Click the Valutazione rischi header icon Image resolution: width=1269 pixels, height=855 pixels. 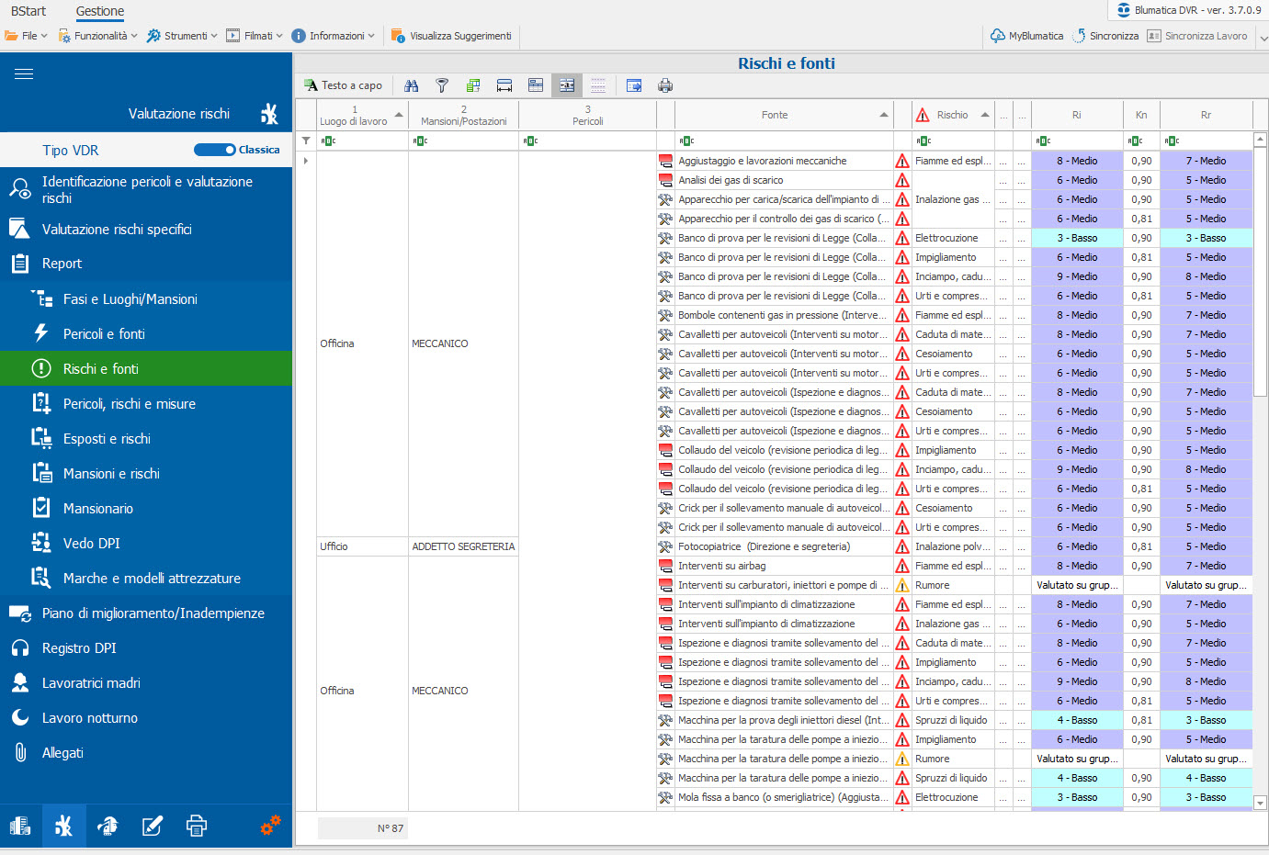268,114
